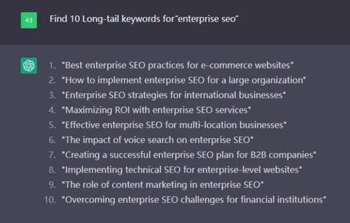The height and width of the screenshot is (223, 350).
Task: Click the ChatGPT logo avatar icon
Action: [29, 65]
